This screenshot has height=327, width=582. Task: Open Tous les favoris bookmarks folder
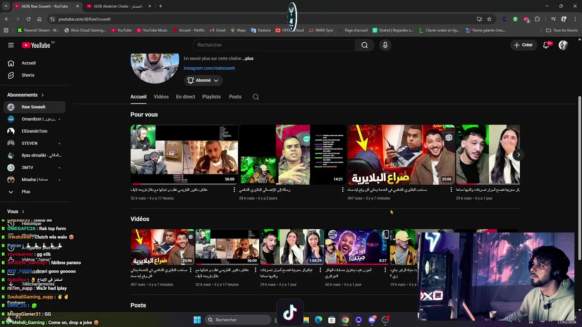pos(562,30)
